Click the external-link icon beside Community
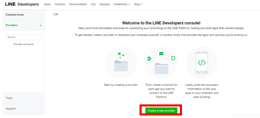This screenshot has height=118, width=260. (x=129, y=4)
